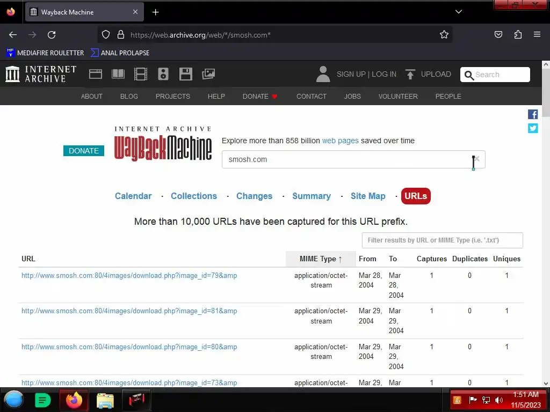Image resolution: width=550 pixels, height=412 pixels.
Task: Open the image_id=81 URL link
Action: (129, 311)
